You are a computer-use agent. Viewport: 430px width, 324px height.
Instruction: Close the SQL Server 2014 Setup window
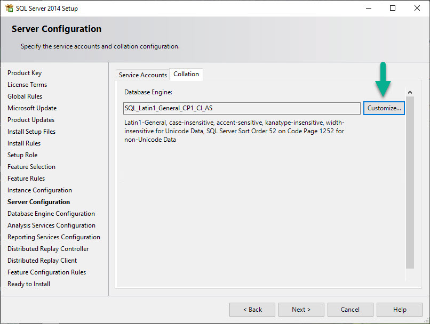pyautogui.click(x=417, y=8)
